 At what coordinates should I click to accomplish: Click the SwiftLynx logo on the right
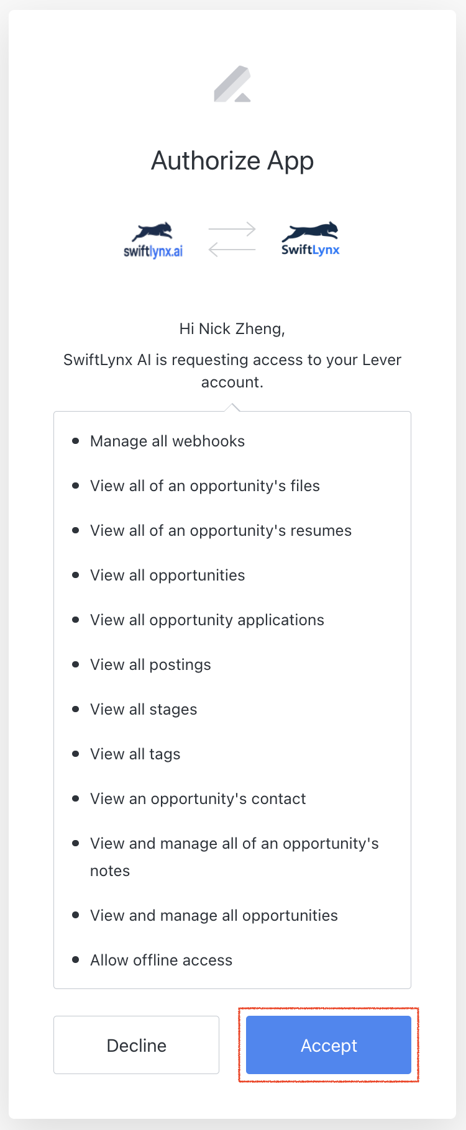point(309,238)
